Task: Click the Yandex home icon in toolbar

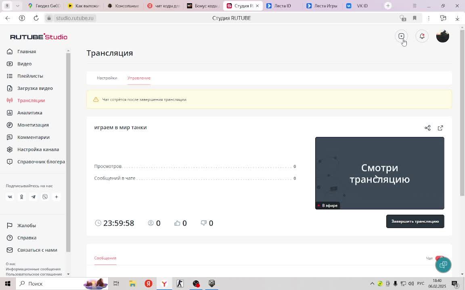Action: (22, 18)
